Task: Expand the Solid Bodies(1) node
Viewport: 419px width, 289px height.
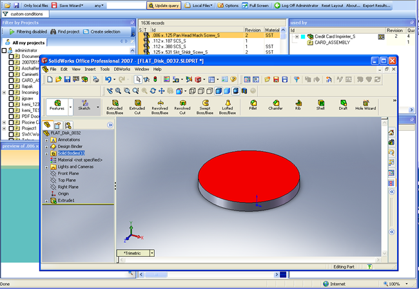Action: (x=46, y=154)
